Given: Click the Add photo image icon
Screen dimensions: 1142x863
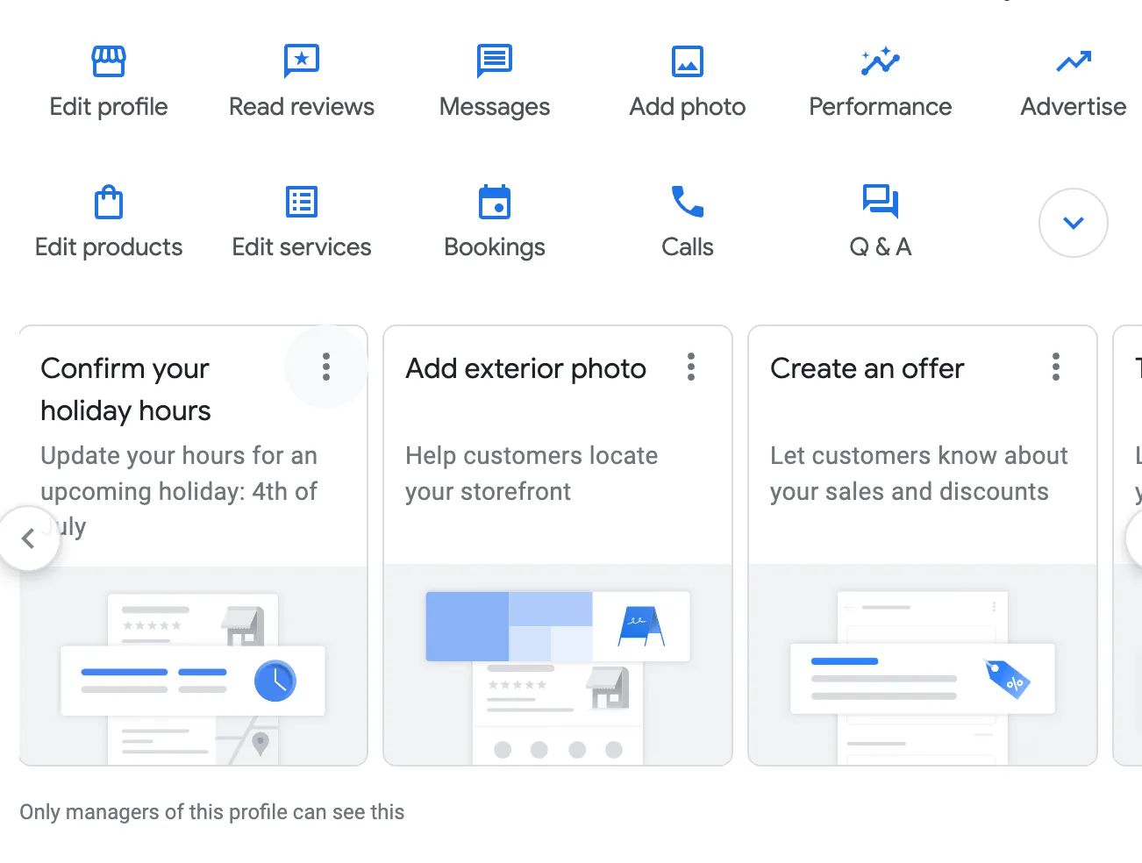Looking at the screenshot, I should click(x=688, y=61).
